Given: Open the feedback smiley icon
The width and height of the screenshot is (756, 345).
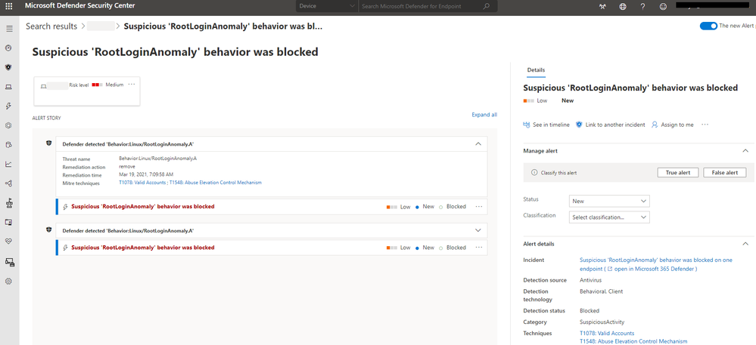Looking at the screenshot, I should [x=664, y=7].
